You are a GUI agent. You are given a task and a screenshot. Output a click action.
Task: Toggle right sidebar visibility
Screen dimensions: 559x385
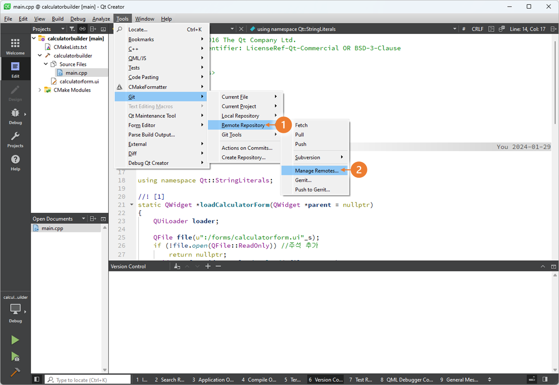[x=545, y=379]
